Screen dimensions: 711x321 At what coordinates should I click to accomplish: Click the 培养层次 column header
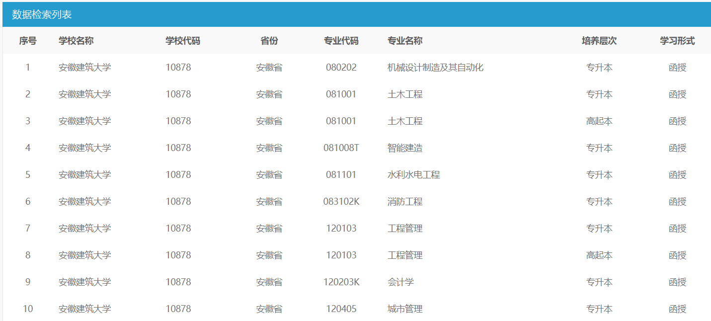click(599, 41)
